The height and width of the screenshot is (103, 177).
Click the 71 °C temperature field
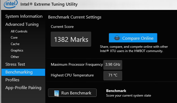[113, 75]
